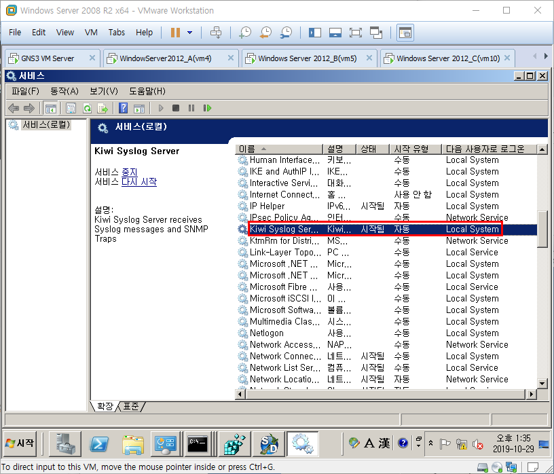This screenshot has height=474, width=554.
Task: Open the 시작 Start button
Action: click(x=21, y=443)
